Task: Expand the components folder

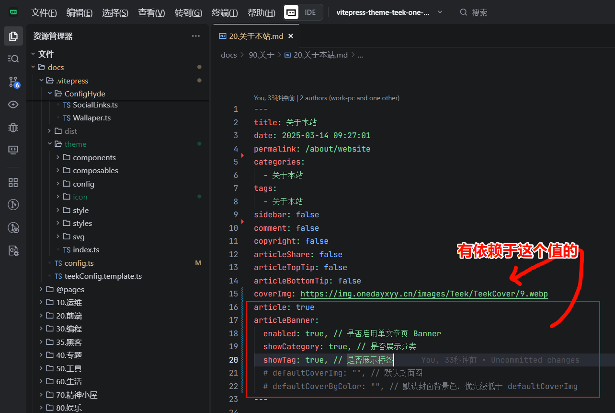Action: click(58, 157)
